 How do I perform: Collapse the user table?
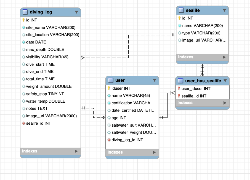point(155,80)
